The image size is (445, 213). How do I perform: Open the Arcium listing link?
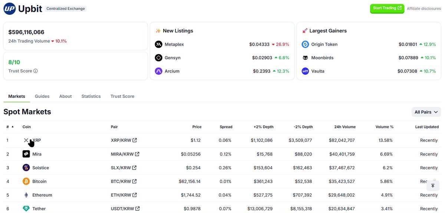click(x=172, y=71)
